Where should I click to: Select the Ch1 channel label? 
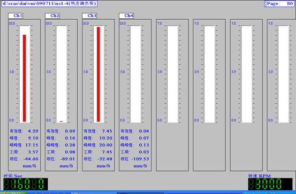pos(16,15)
